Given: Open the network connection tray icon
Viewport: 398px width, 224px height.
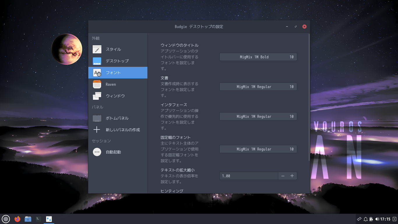Looking at the screenshot, I should click(x=359, y=219).
